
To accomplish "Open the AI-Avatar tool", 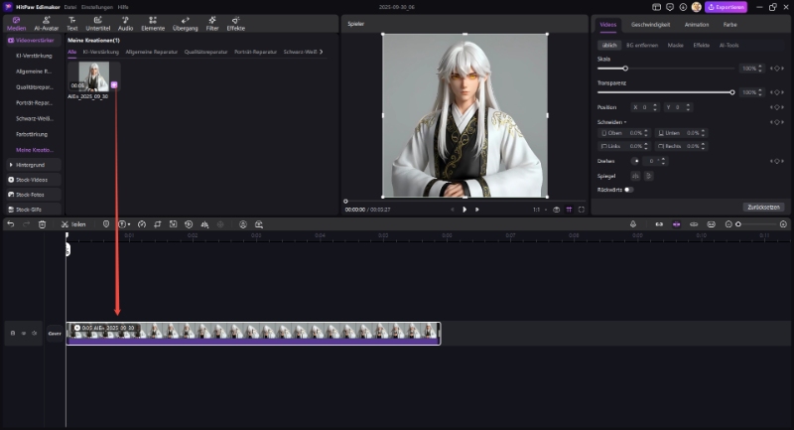I will [x=46, y=24].
